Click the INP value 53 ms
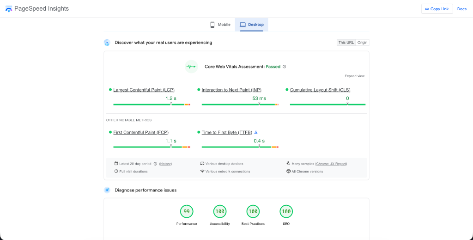Image resolution: width=473 pixels, height=240 pixels. 259,98
